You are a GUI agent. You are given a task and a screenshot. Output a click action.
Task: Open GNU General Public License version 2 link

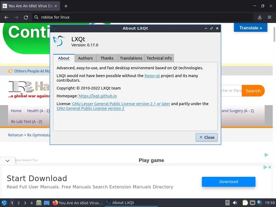pos(90,108)
